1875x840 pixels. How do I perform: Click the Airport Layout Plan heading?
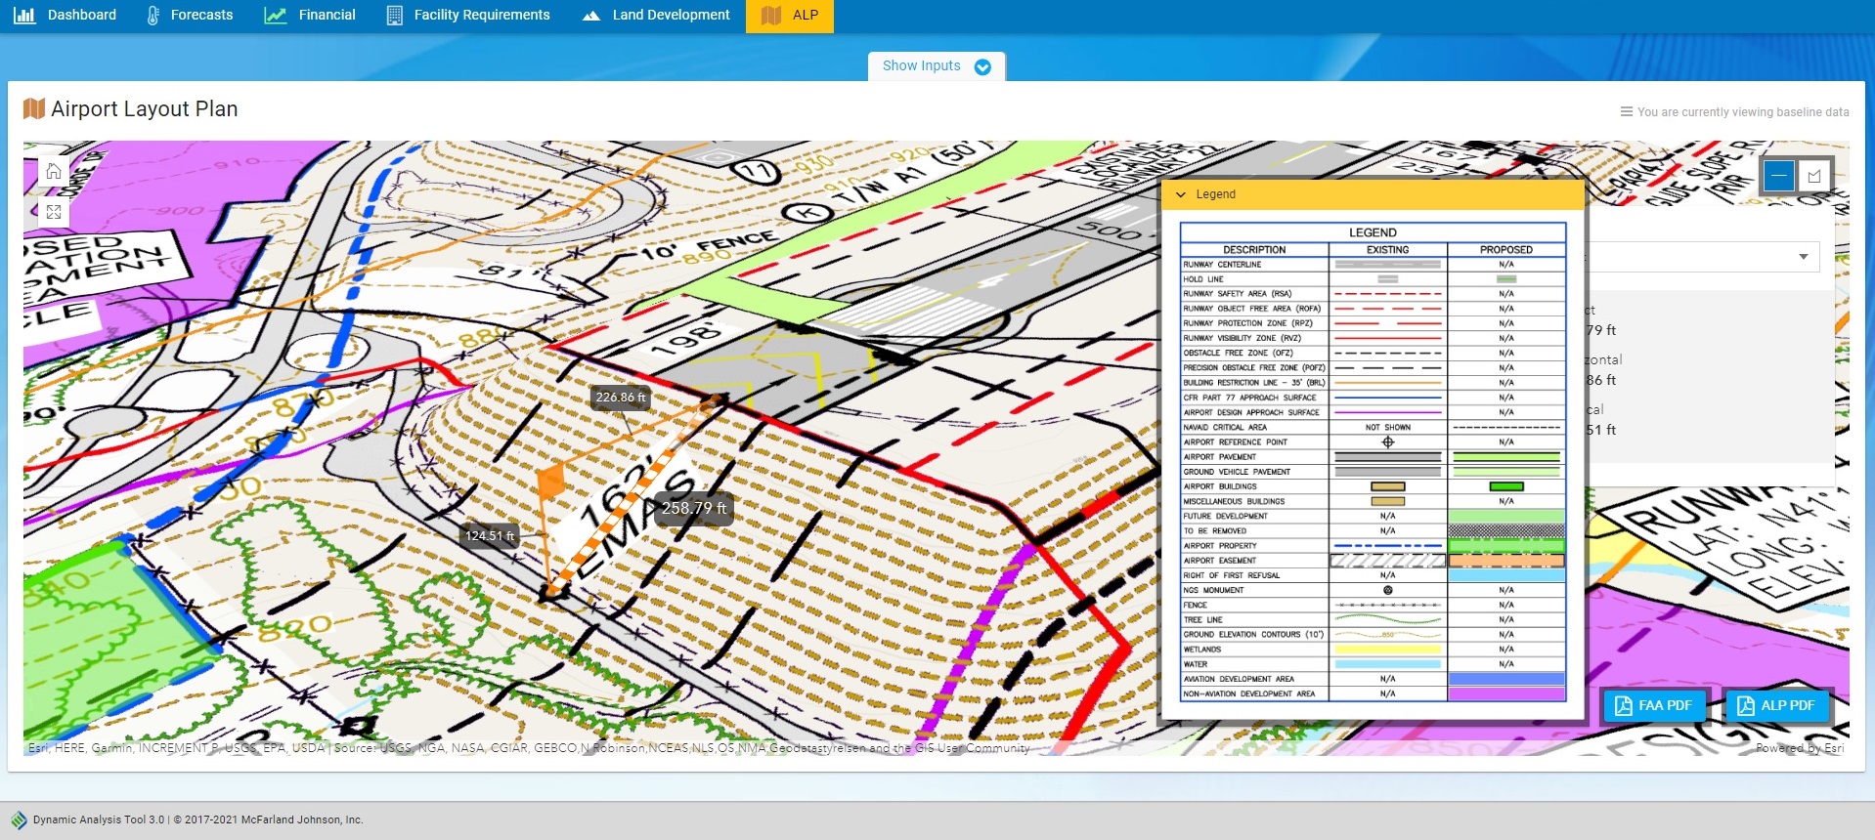pyautogui.click(x=145, y=108)
